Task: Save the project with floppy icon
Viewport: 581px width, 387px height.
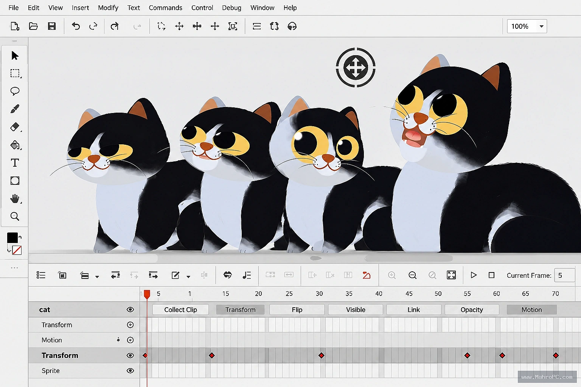Action: point(52,26)
